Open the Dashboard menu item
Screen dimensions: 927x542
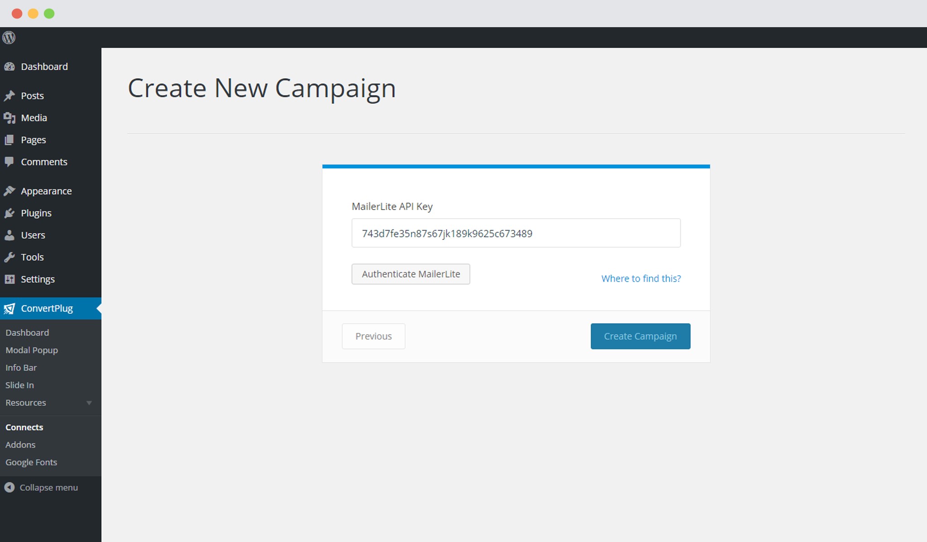point(44,67)
